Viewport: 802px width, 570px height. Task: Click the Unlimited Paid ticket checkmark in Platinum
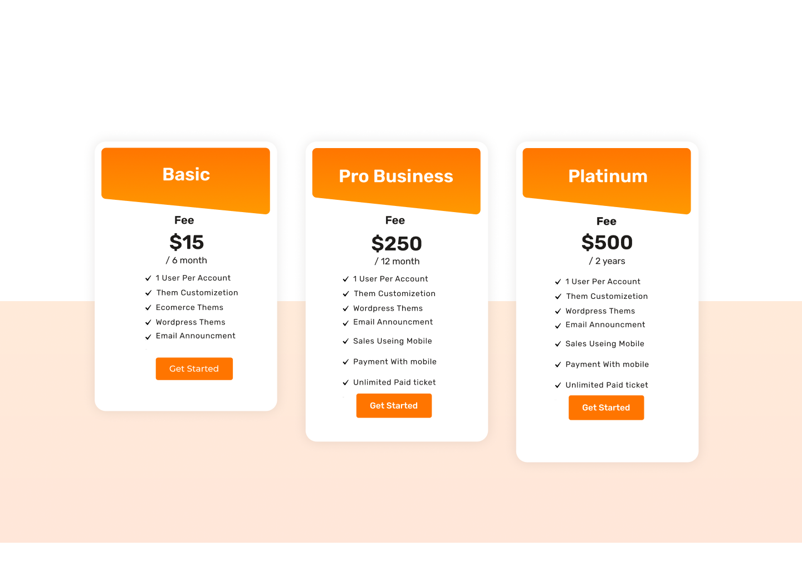(x=558, y=385)
